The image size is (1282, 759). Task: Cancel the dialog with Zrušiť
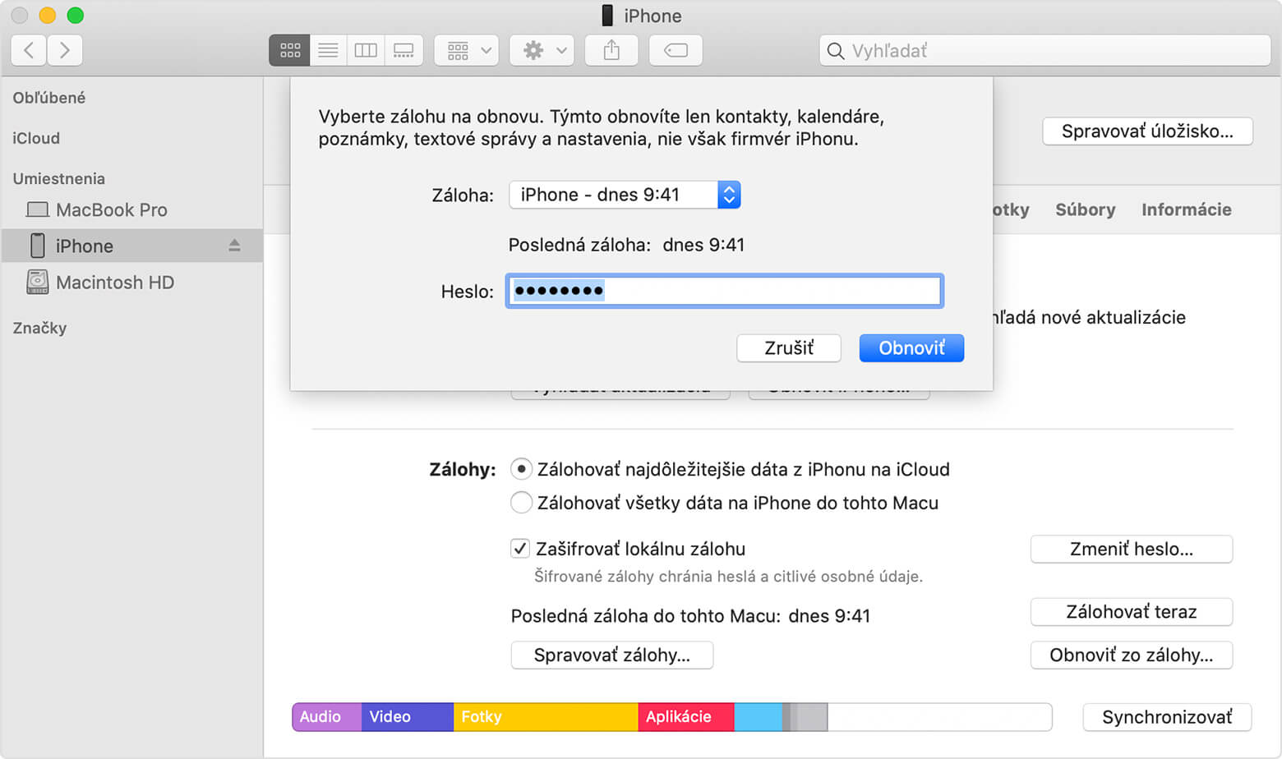[789, 347]
